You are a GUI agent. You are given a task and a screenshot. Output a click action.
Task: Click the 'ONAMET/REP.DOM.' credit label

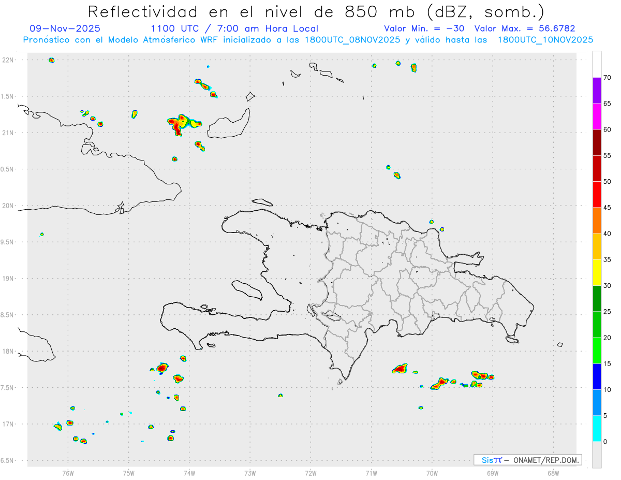point(546,460)
